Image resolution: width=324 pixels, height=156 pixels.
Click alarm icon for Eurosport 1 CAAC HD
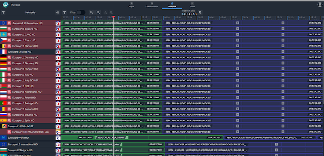click(9, 35)
